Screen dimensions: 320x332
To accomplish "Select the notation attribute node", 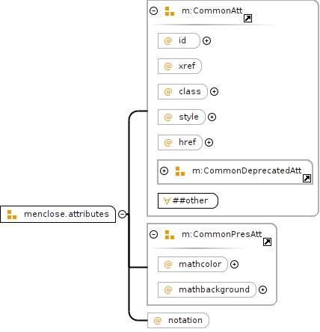I will 178,320.
